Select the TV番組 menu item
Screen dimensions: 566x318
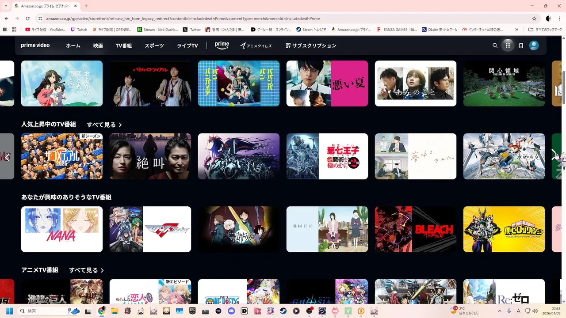(x=124, y=45)
